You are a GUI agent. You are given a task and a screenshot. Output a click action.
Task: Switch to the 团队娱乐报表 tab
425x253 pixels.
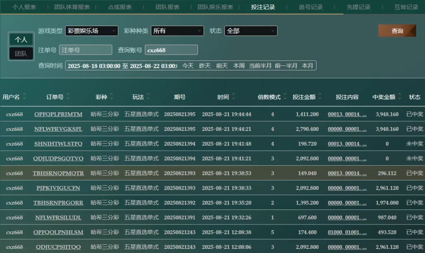[215, 7]
